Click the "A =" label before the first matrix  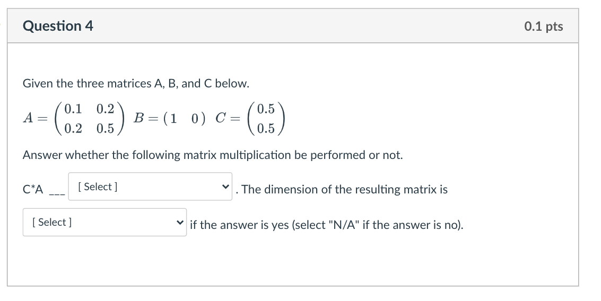click(x=34, y=119)
